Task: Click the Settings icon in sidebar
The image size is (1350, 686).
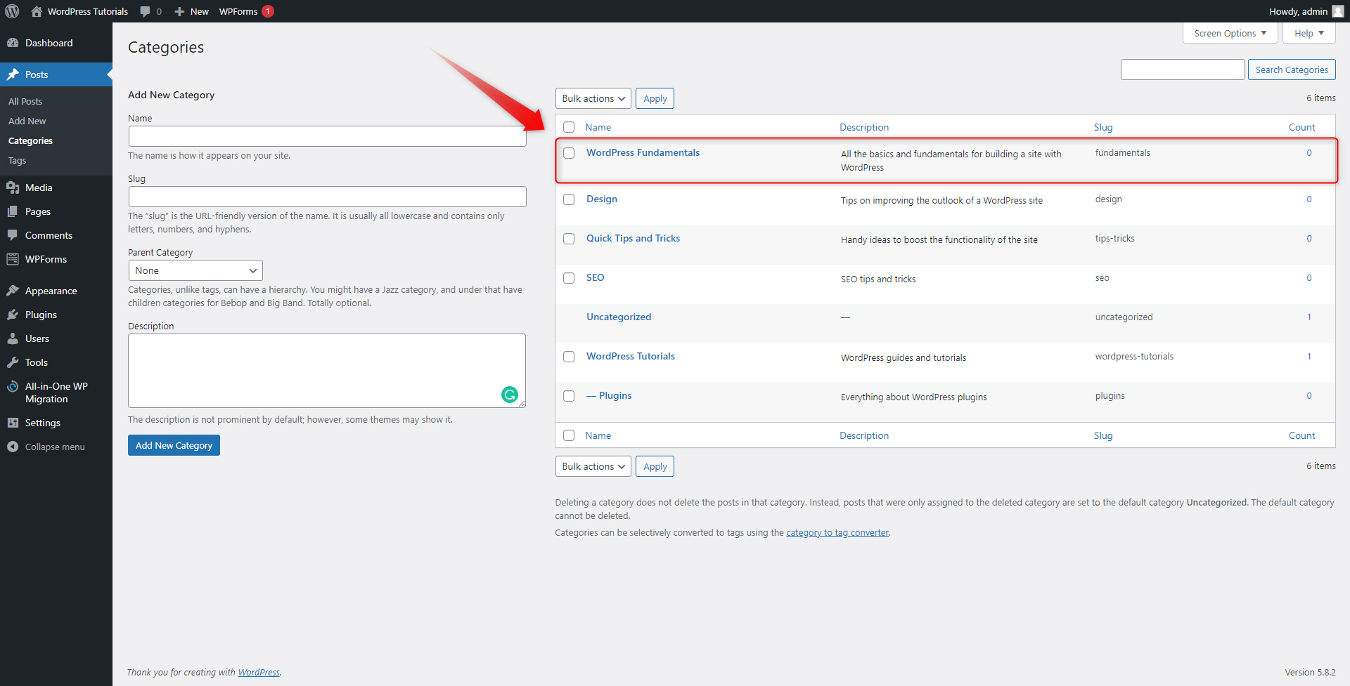Action: 13,423
